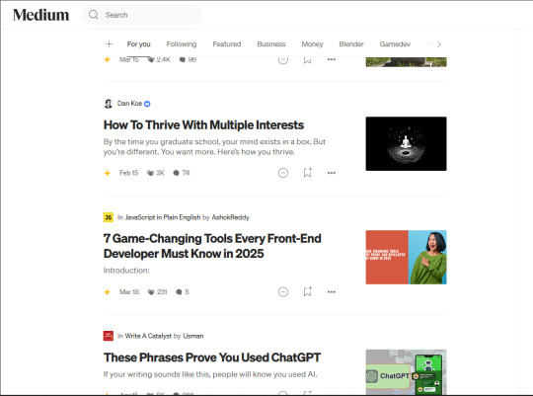Open more options for Dan Koe story
The image size is (533, 396).
[332, 173]
